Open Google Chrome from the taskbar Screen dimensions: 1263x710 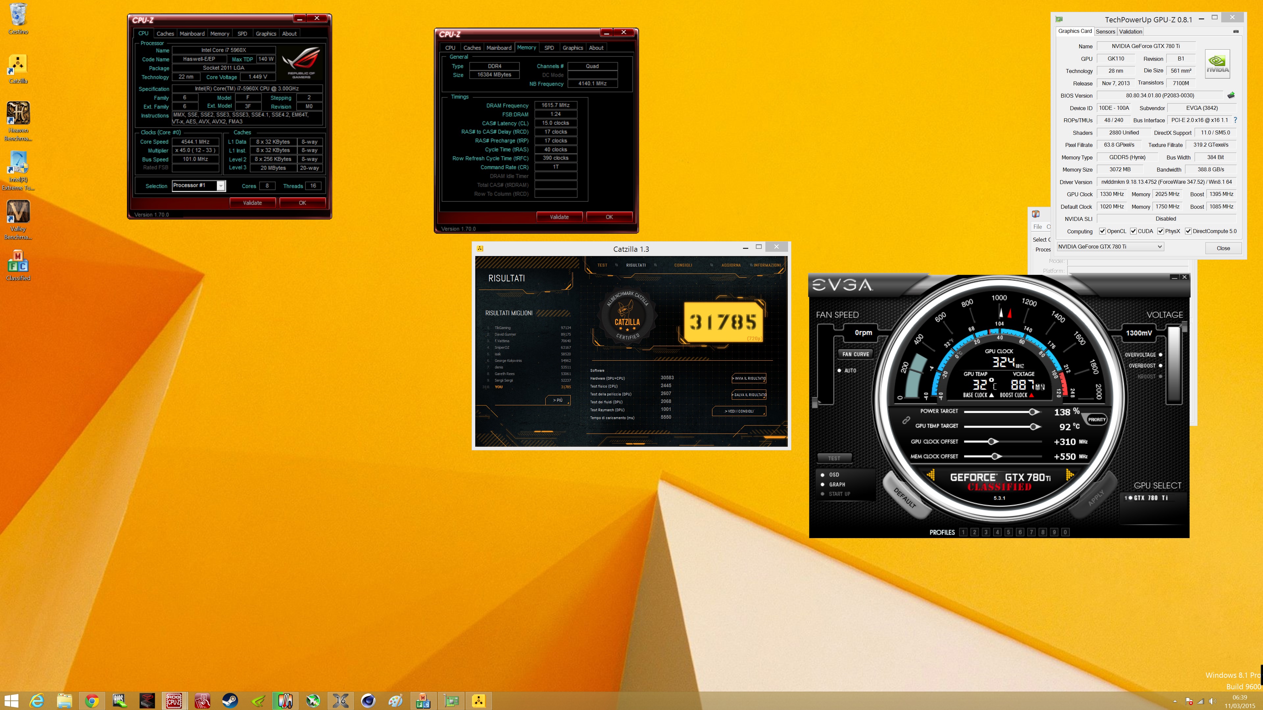[x=92, y=701]
